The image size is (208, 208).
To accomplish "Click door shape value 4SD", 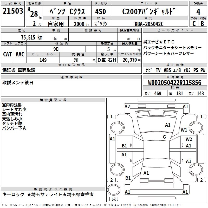I will point(101,11).
